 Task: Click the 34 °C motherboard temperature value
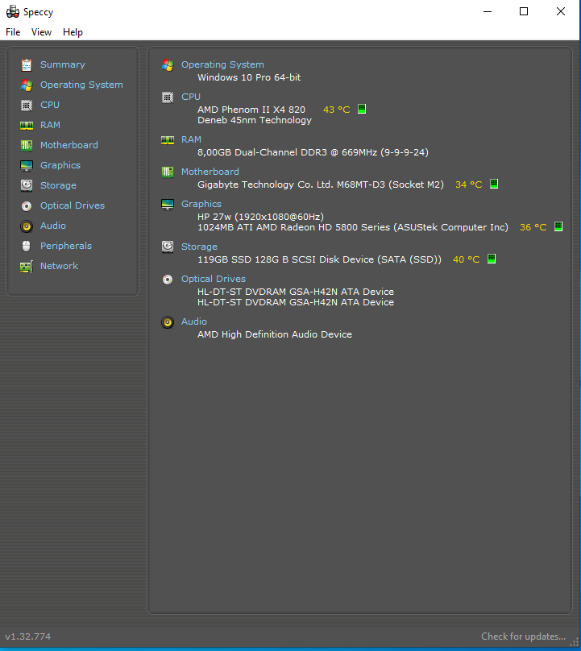(x=469, y=185)
